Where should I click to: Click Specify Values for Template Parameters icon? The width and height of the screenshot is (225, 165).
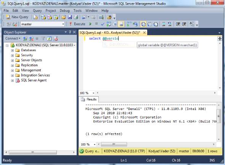pyautogui.click(x=192, y=24)
